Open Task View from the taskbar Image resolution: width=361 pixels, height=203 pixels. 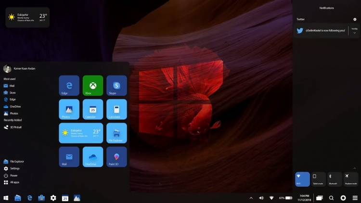click(319, 198)
